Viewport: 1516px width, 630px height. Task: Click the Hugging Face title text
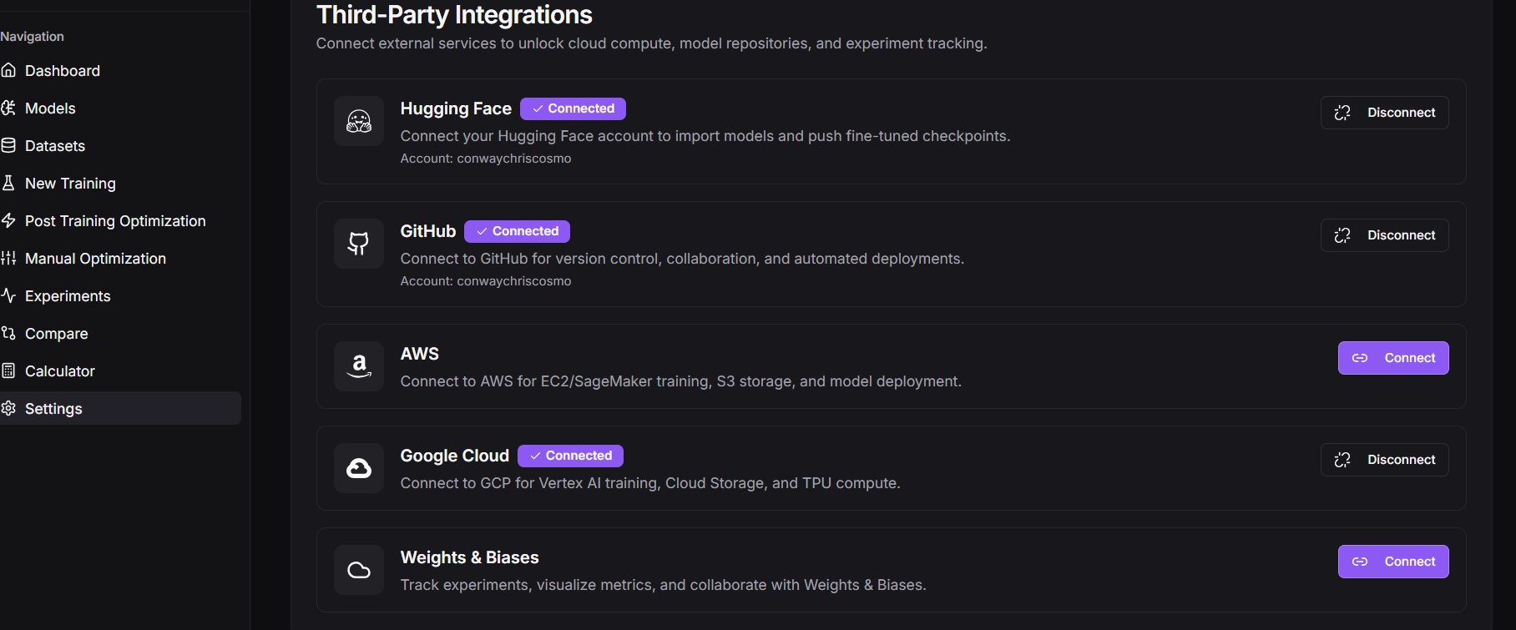tap(456, 108)
